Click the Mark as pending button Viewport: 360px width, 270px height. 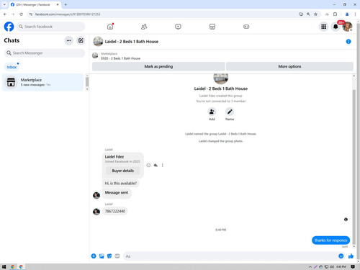[x=158, y=66]
